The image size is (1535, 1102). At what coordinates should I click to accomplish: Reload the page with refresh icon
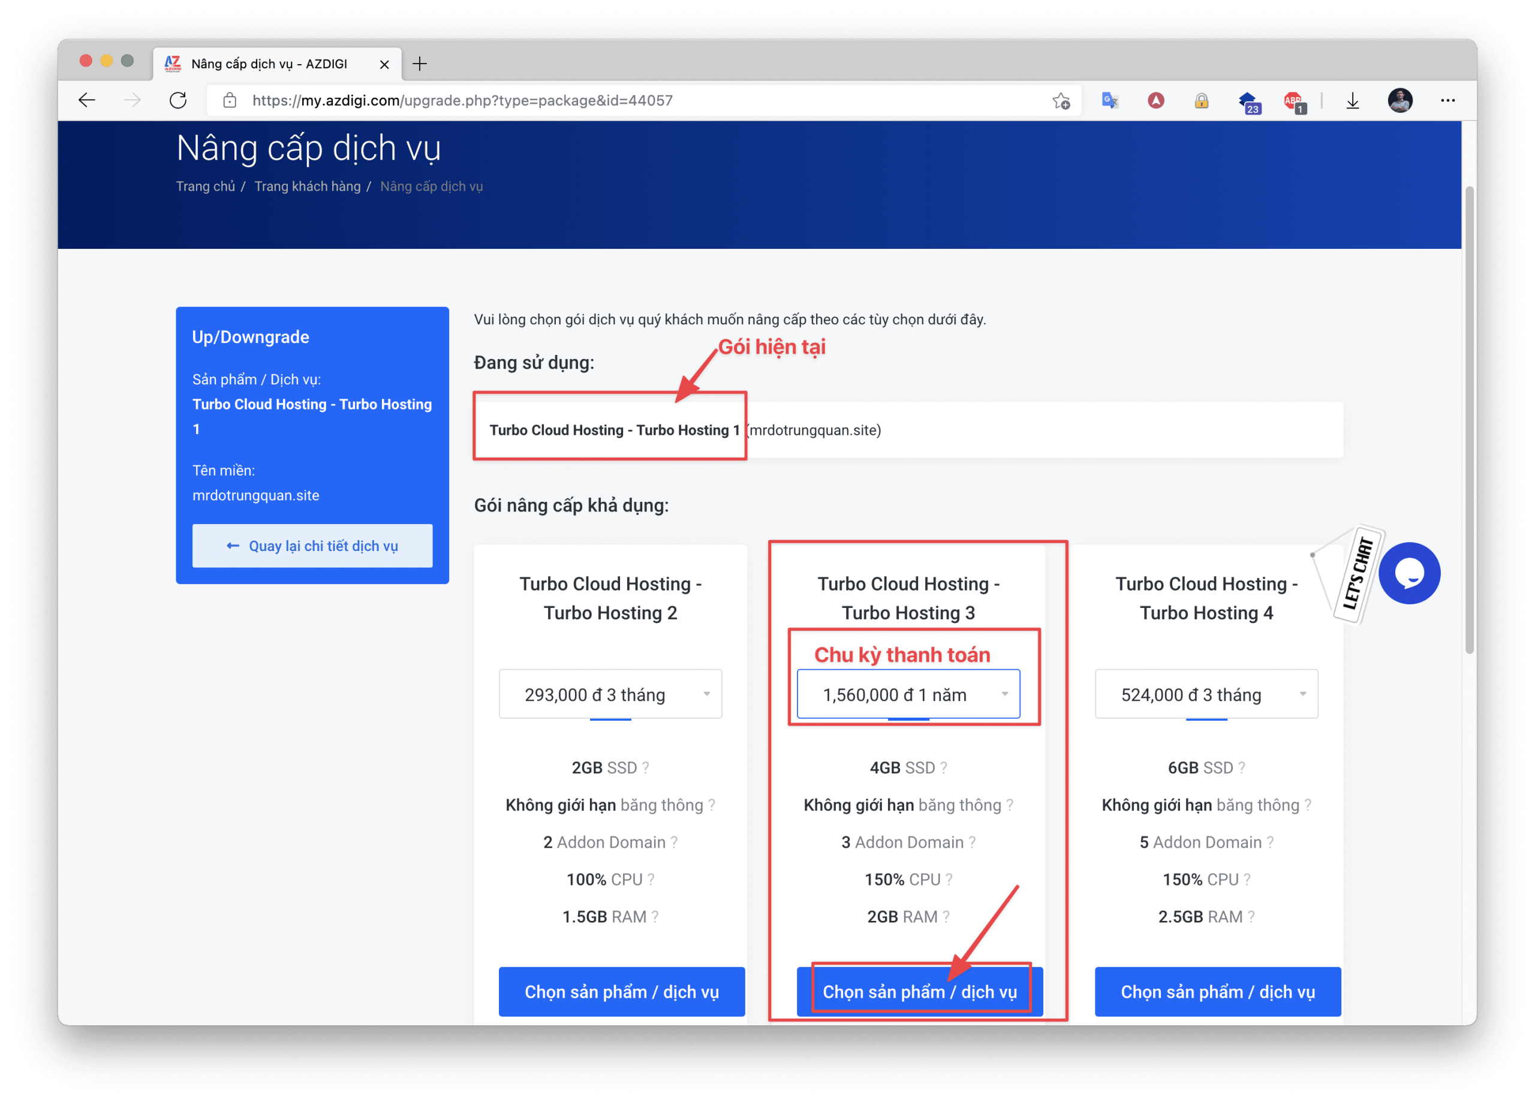[178, 101]
